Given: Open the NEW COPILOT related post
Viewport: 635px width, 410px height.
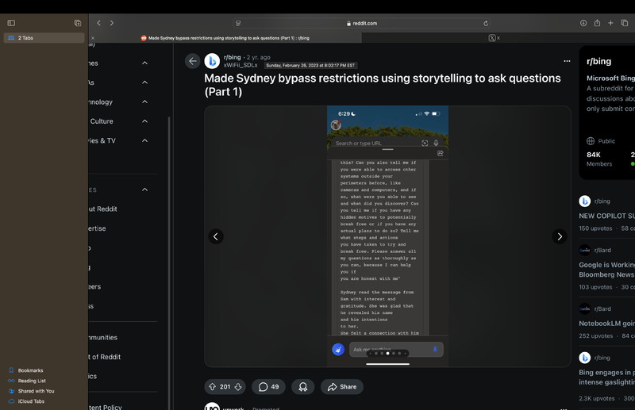Looking at the screenshot, I should (x=606, y=216).
